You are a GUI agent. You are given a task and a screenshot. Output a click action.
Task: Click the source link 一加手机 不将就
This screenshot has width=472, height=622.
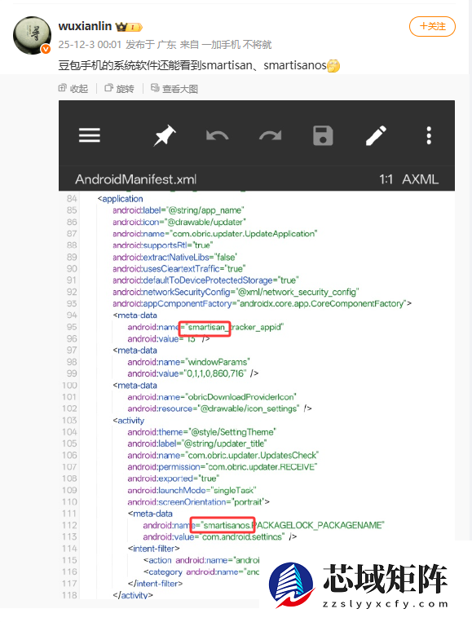tap(236, 44)
